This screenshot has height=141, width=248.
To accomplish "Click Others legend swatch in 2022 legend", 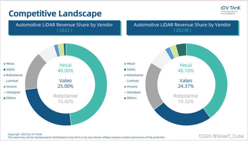I will coord(4,98).
